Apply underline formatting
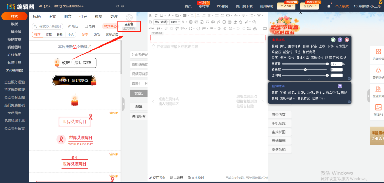This screenshot has width=384, height=183. pos(161,15)
